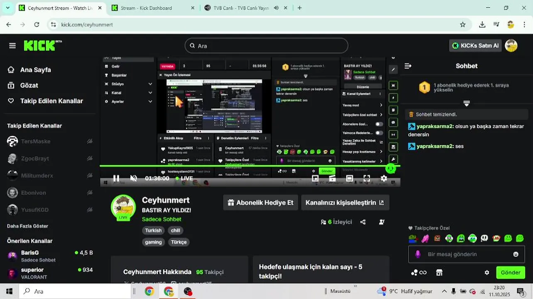Open the Ana Sayfa home page
The height and width of the screenshot is (299, 533).
click(29, 70)
